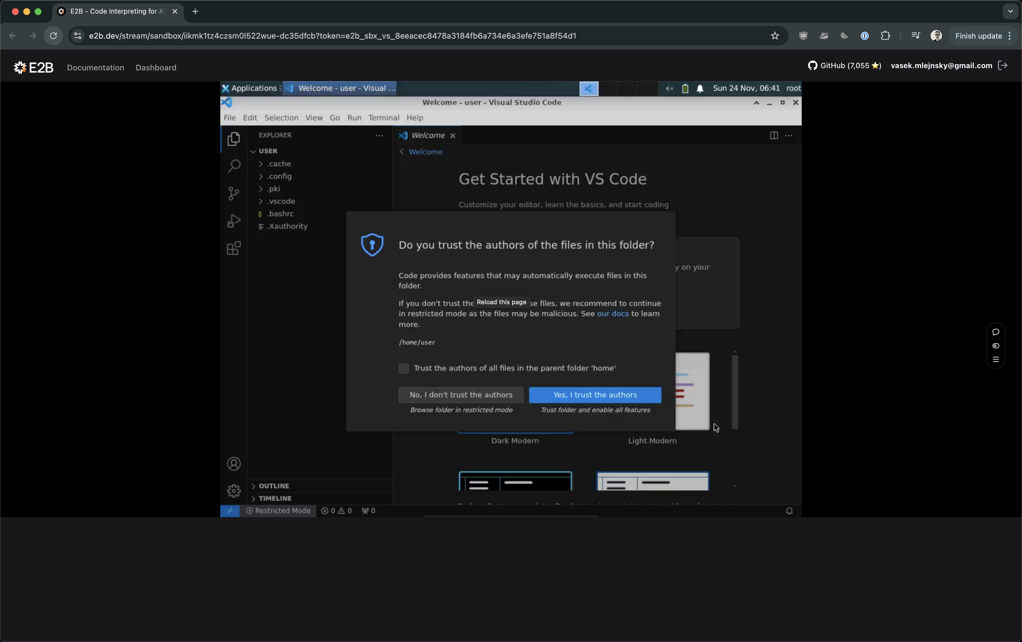Open the editor More Actions ellipsis
Screen dimensions: 1022x642
[789, 135]
